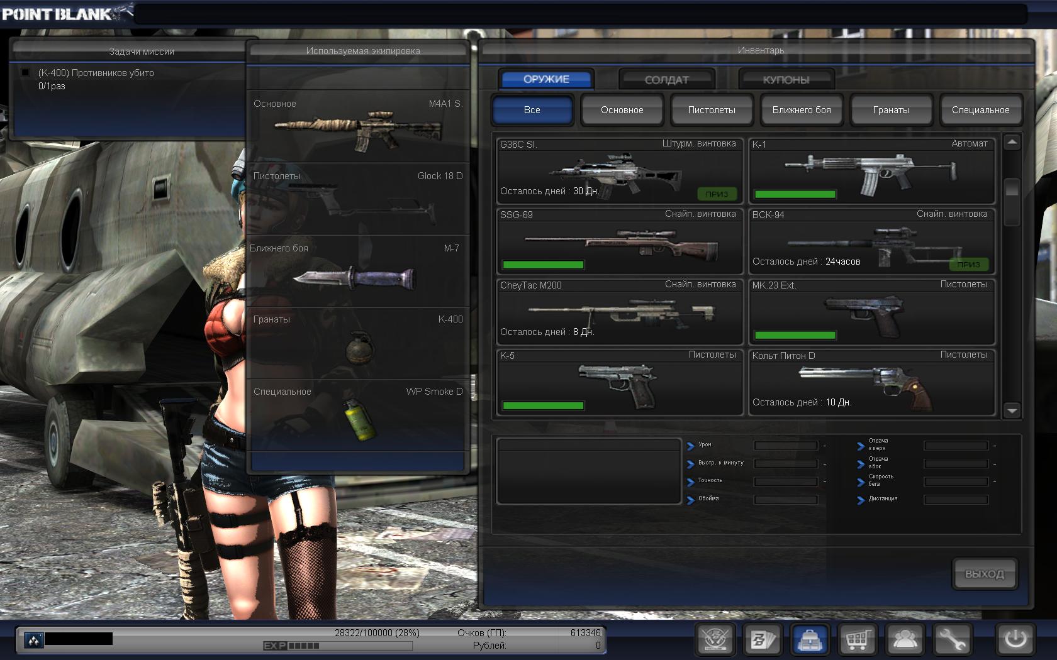The height and width of the screenshot is (660, 1057).
Task: Select the equipped WP Smoke D grenade
Action: (x=359, y=419)
